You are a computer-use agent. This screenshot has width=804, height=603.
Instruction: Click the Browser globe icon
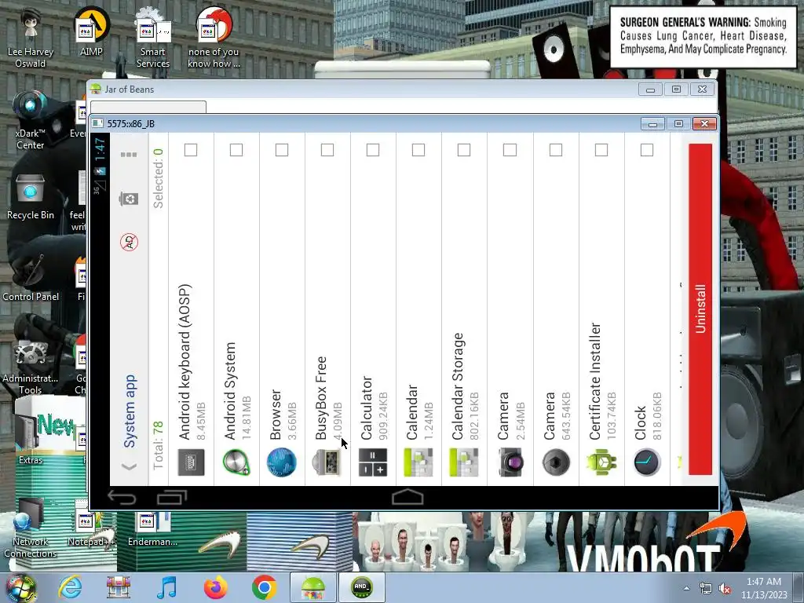click(282, 462)
